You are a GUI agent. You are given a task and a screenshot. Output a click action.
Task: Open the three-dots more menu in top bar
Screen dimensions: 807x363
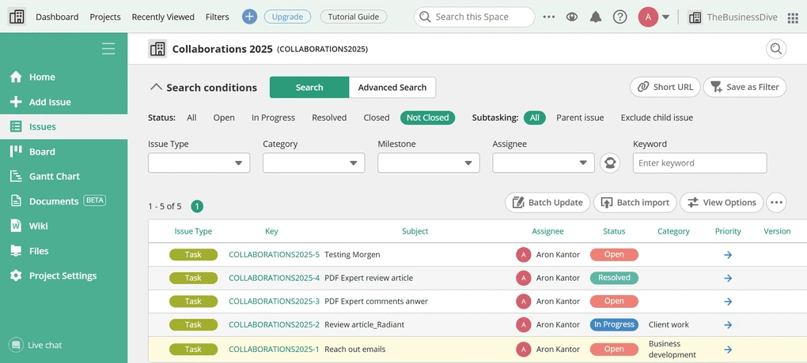tap(549, 17)
